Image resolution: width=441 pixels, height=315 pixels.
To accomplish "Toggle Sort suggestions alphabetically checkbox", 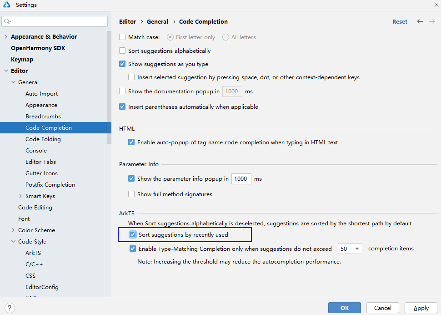I will click(x=122, y=51).
